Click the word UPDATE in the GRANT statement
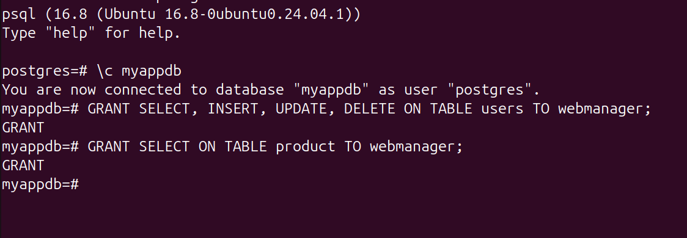Image resolution: width=687 pixels, height=238 pixels. click(301, 109)
